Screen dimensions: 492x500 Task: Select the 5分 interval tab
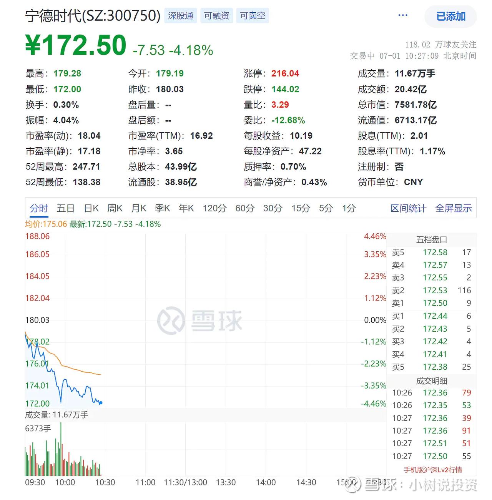(326, 208)
